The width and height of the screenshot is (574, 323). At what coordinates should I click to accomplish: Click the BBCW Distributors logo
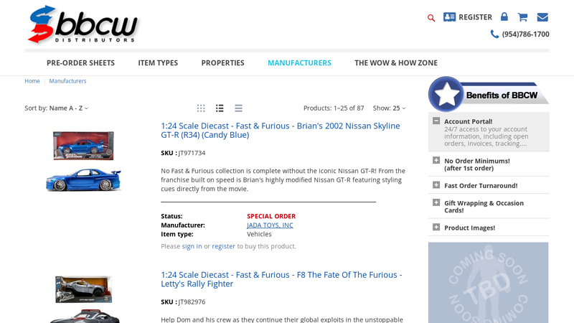[83, 24]
